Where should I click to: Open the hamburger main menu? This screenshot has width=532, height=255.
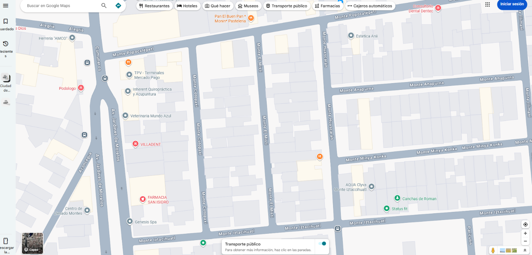pos(6,5)
